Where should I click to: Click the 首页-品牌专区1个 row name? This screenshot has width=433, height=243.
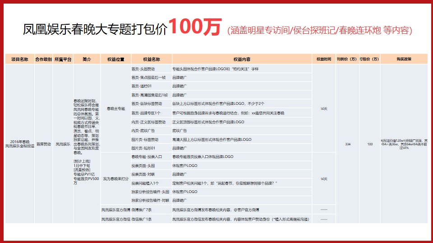pos(146,113)
